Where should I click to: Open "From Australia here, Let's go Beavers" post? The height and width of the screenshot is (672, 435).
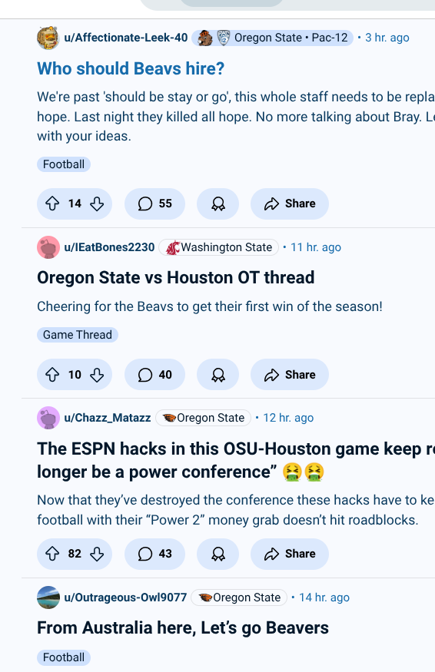pyautogui.click(x=183, y=628)
